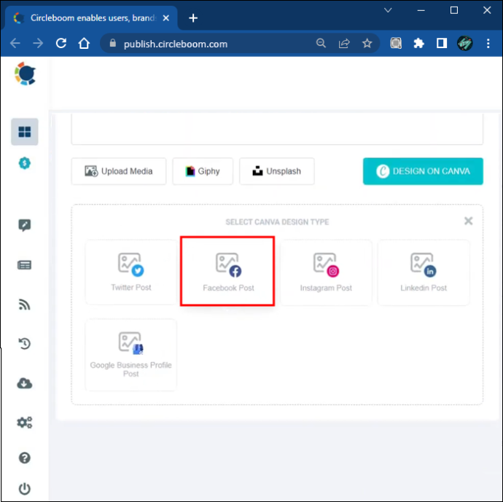Open the browser profile avatar
Image resolution: width=503 pixels, height=502 pixels.
[x=465, y=43]
